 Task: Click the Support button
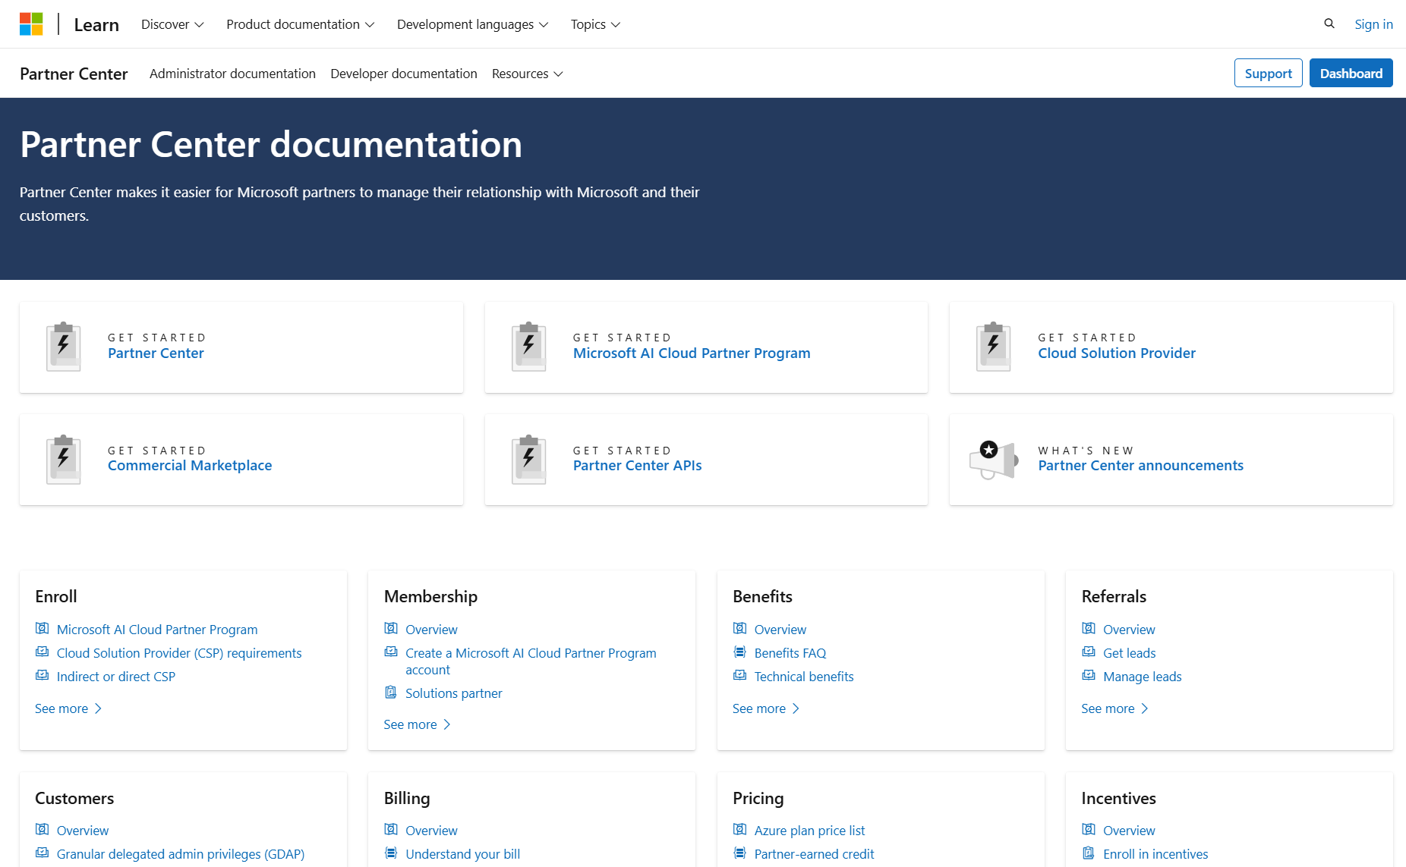1268,73
